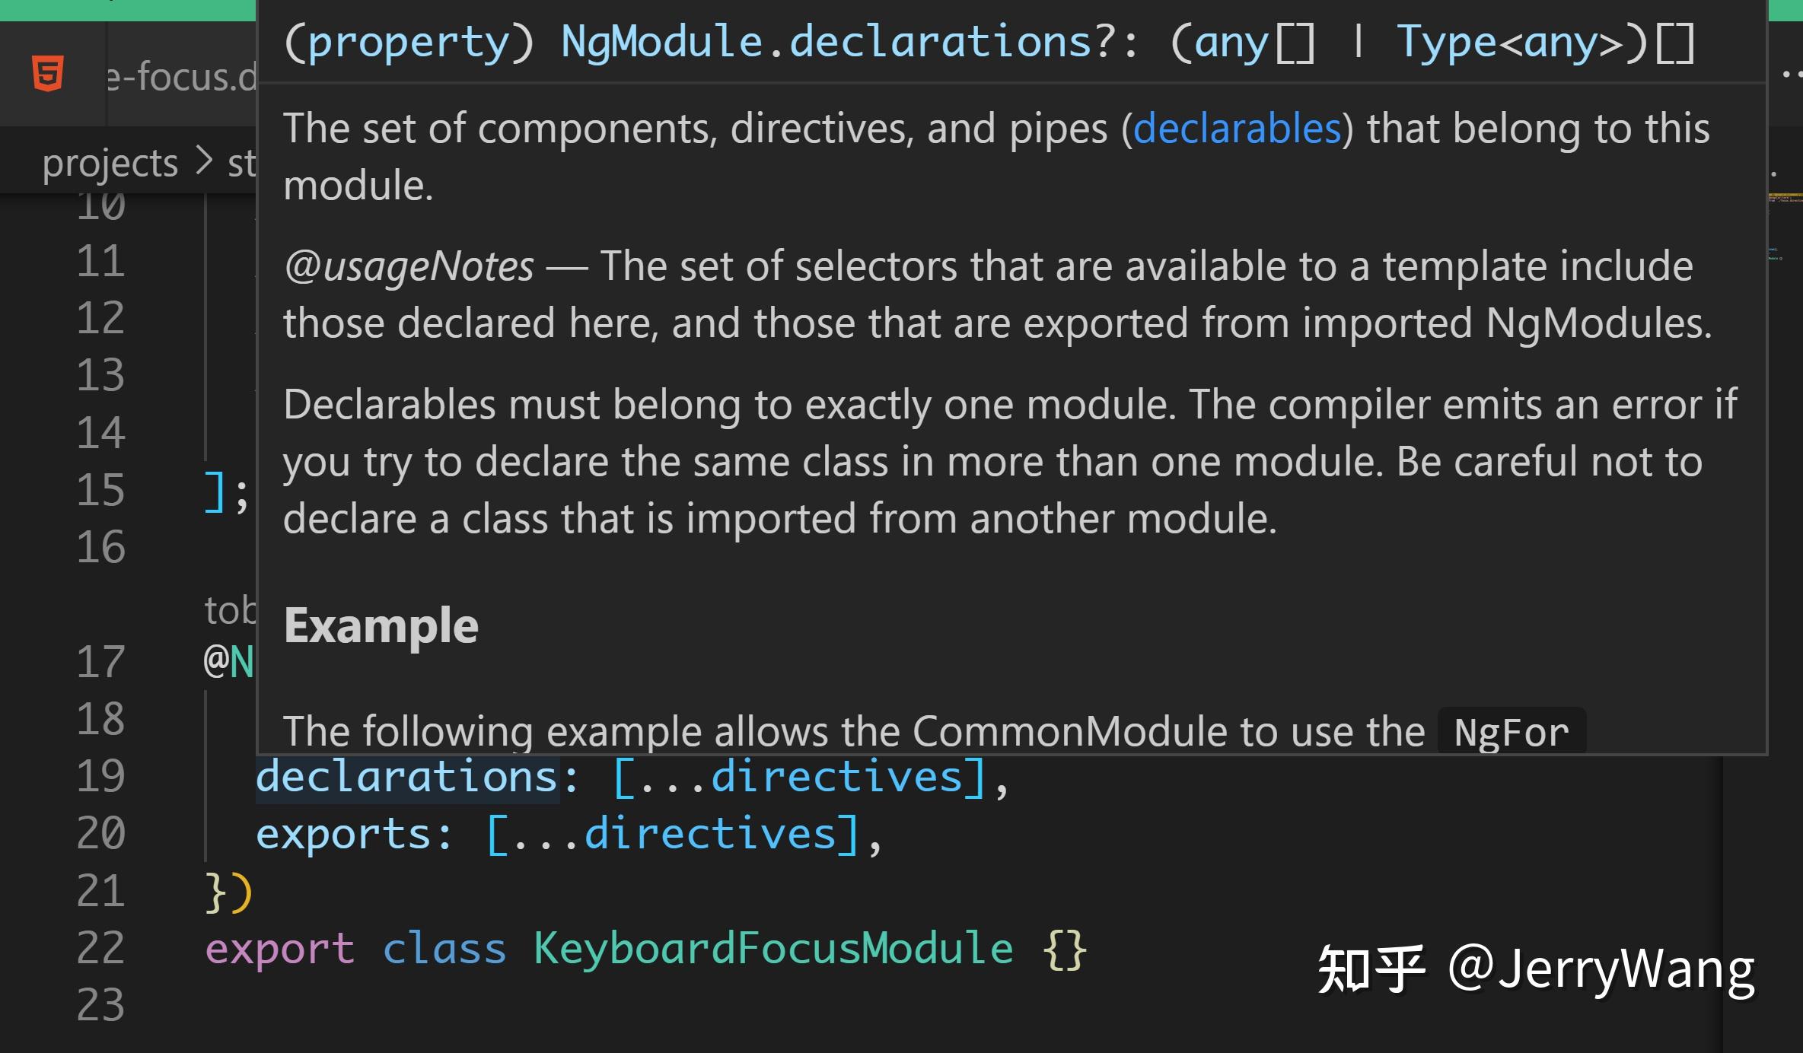Click line number 19 in the gutter
The image size is (1803, 1053).
click(100, 775)
